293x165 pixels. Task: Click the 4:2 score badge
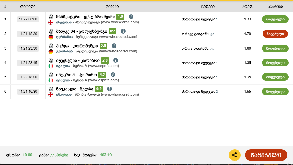point(102,75)
